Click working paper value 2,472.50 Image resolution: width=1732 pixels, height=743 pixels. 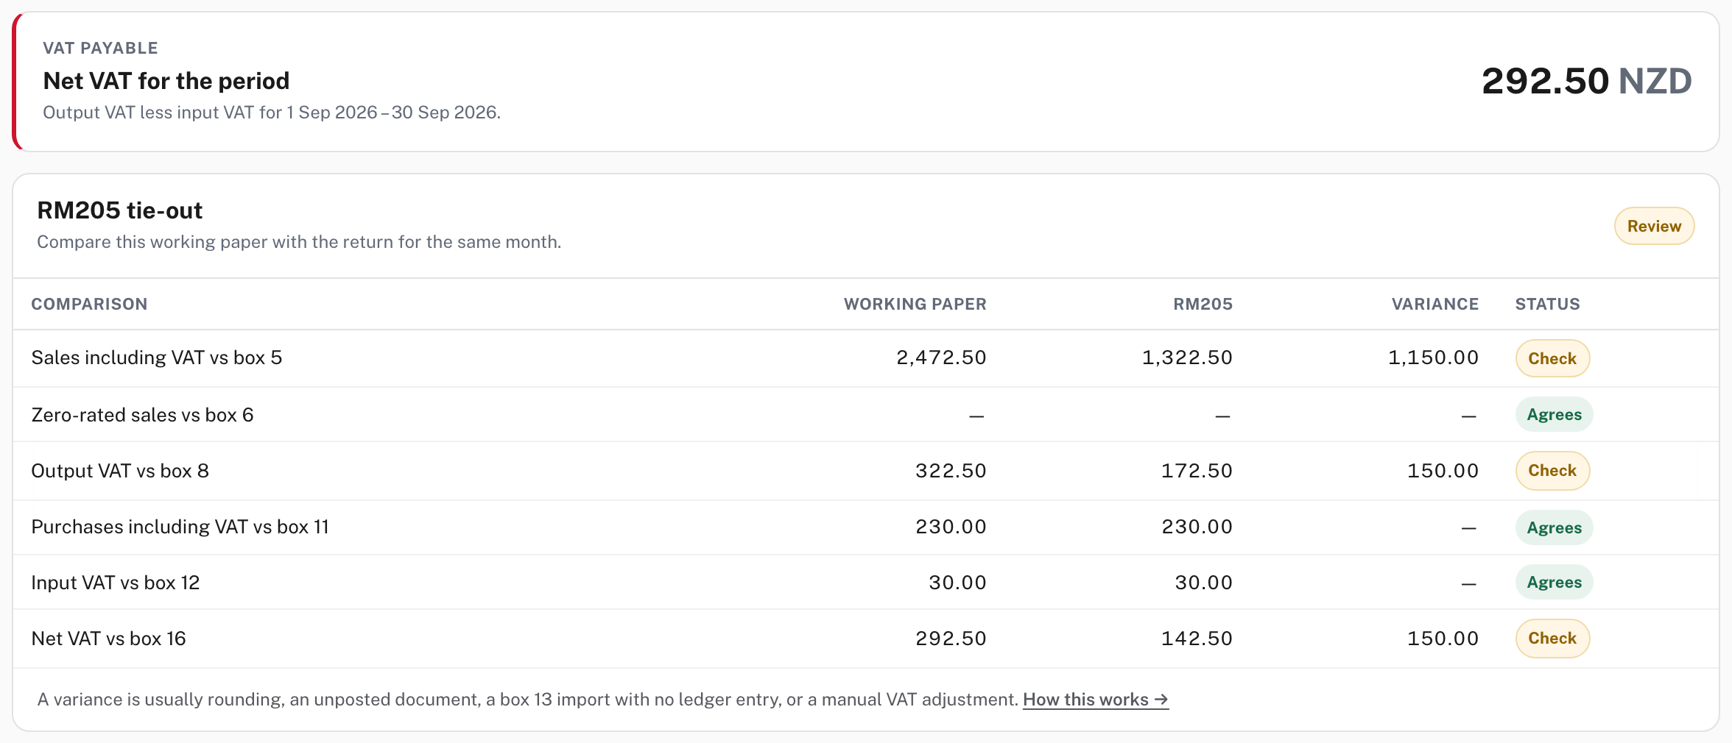pyautogui.click(x=941, y=358)
